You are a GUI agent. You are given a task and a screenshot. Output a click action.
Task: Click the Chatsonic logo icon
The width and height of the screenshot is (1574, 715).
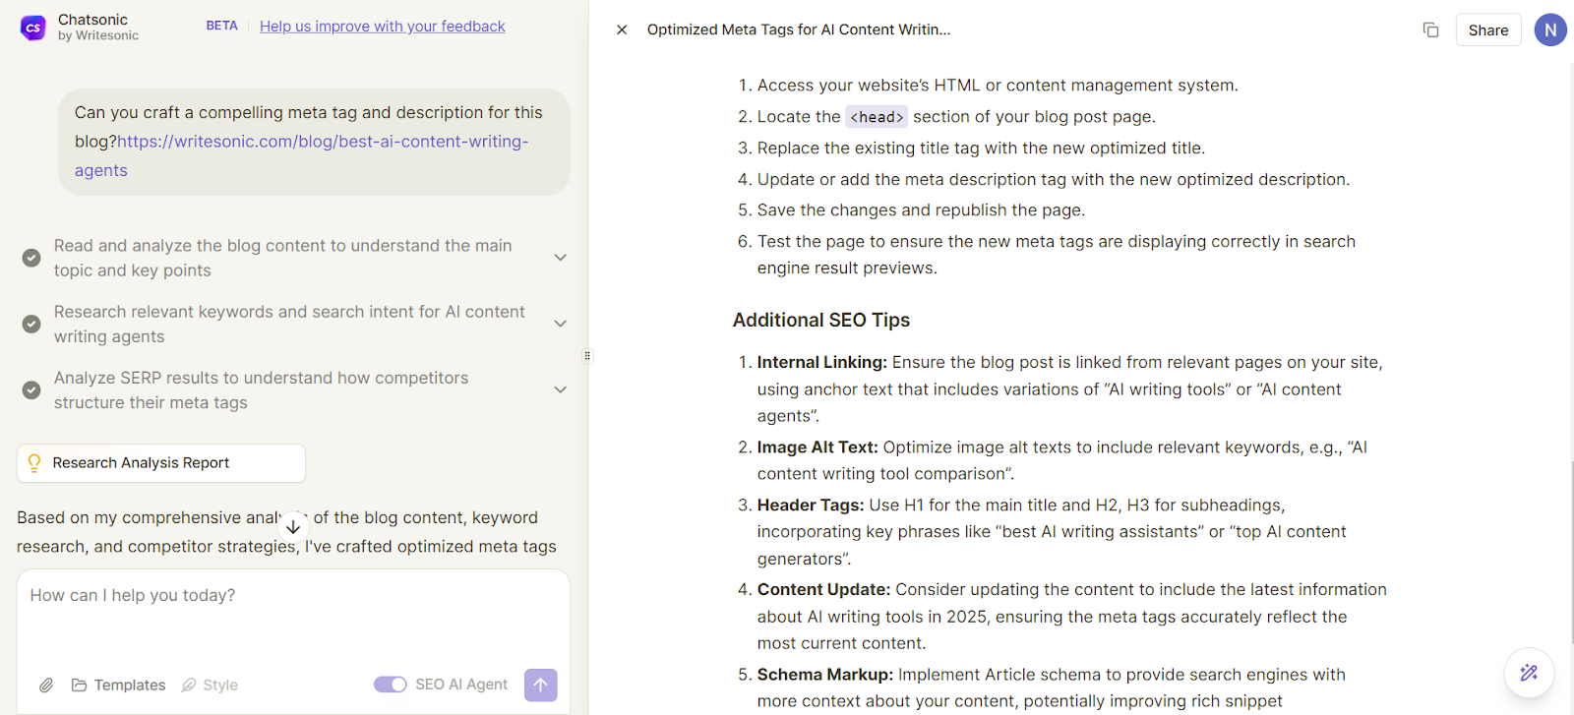pos(32,28)
